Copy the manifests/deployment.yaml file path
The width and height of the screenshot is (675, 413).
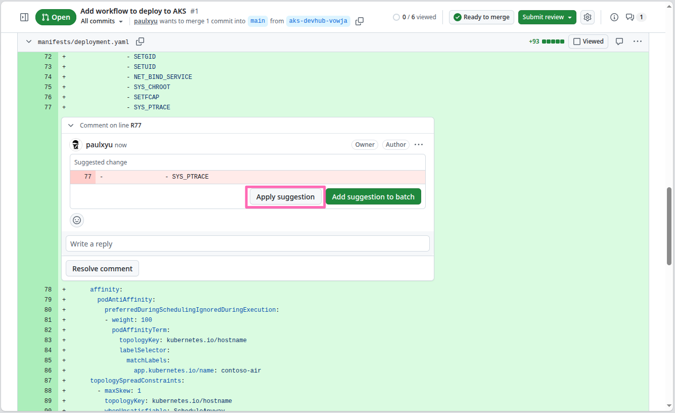point(140,42)
